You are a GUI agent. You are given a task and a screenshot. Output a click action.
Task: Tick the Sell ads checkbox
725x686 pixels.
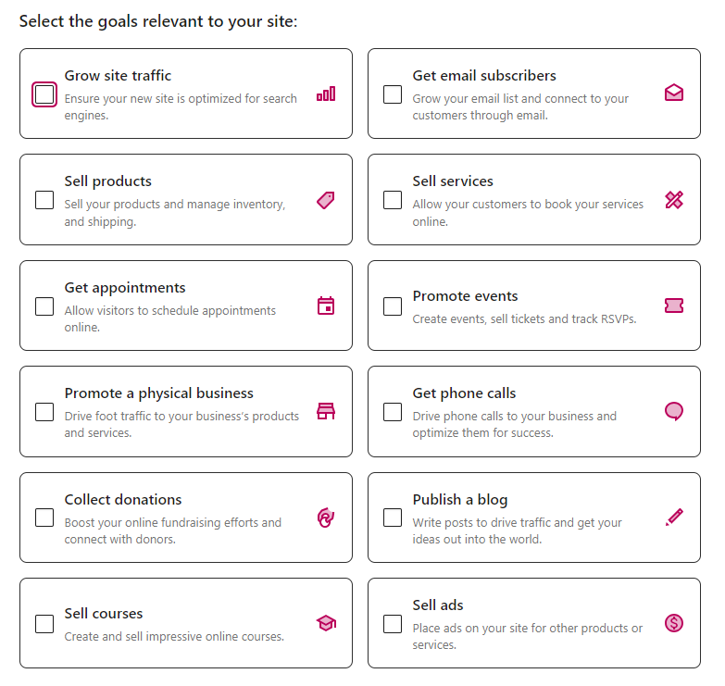tap(393, 624)
